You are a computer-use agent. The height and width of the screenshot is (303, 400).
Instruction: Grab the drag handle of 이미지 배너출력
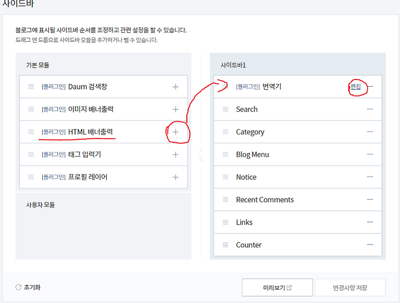pyautogui.click(x=31, y=110)
